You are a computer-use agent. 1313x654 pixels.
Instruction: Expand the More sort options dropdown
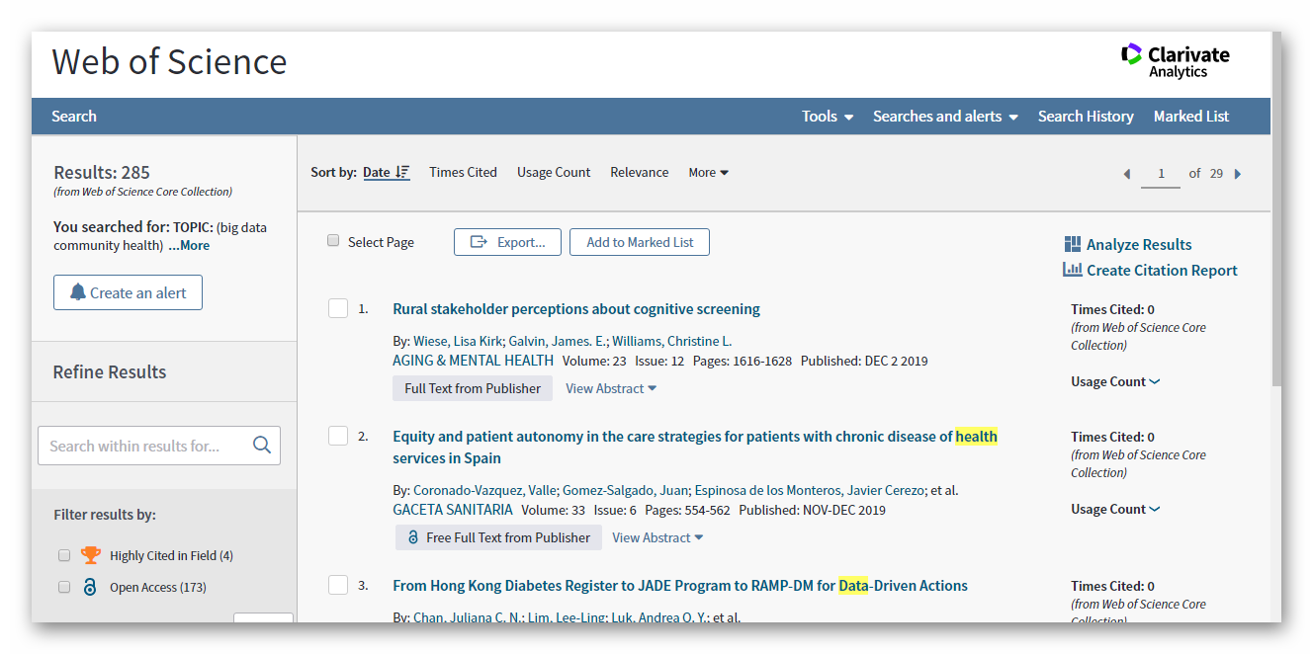click(709, 173)
